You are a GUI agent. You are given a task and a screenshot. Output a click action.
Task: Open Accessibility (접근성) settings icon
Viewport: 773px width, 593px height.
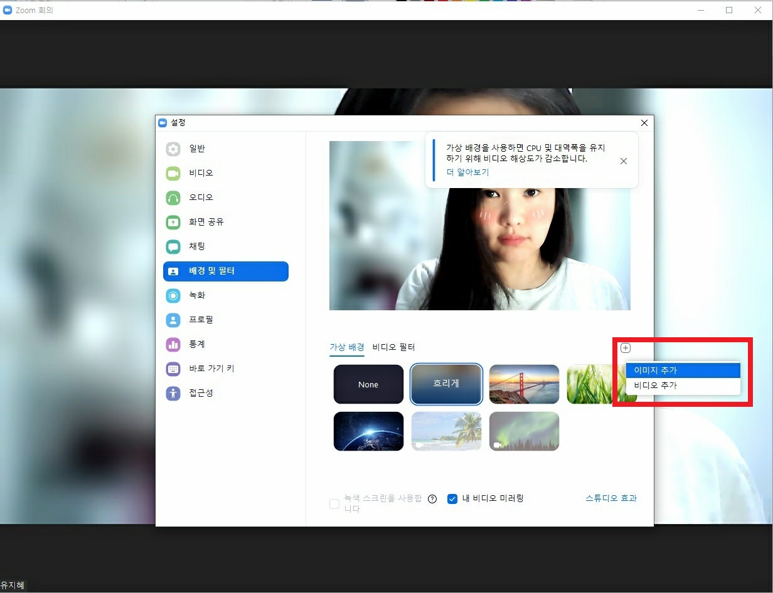tap(173, 393)
